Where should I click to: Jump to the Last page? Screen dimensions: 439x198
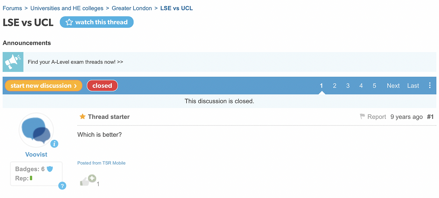pyautogui.click(x=413, y=86)
